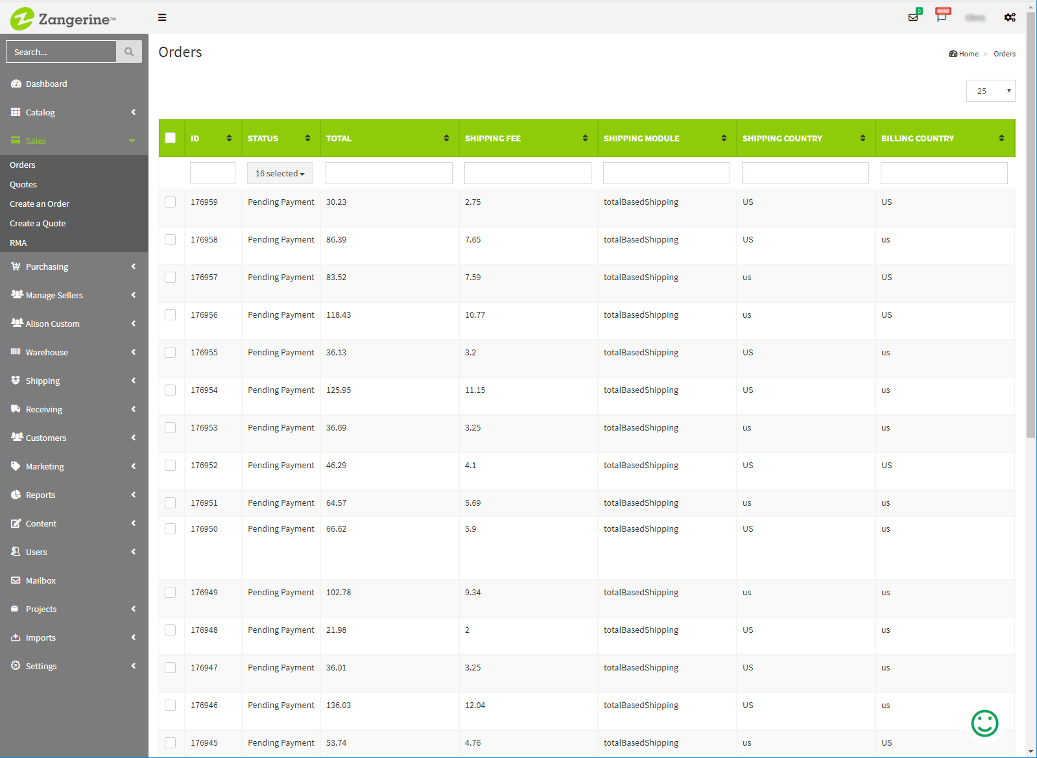Click the Manage Sellers people icon

[x=17, y=294]
